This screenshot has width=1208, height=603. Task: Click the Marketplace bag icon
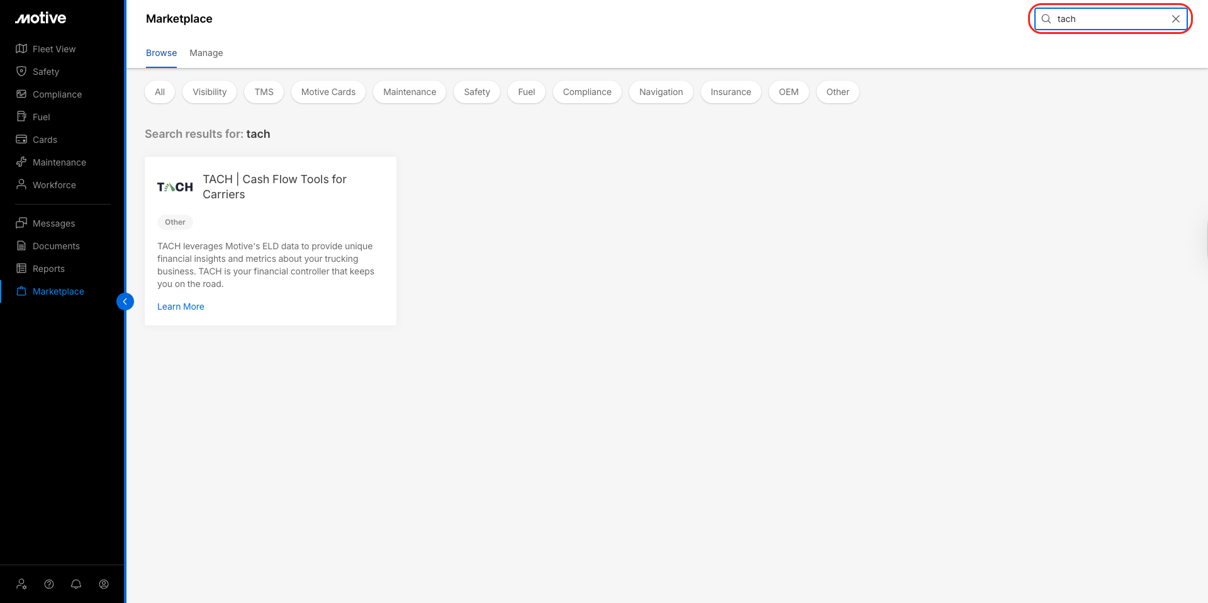click(x=21, y=291)
